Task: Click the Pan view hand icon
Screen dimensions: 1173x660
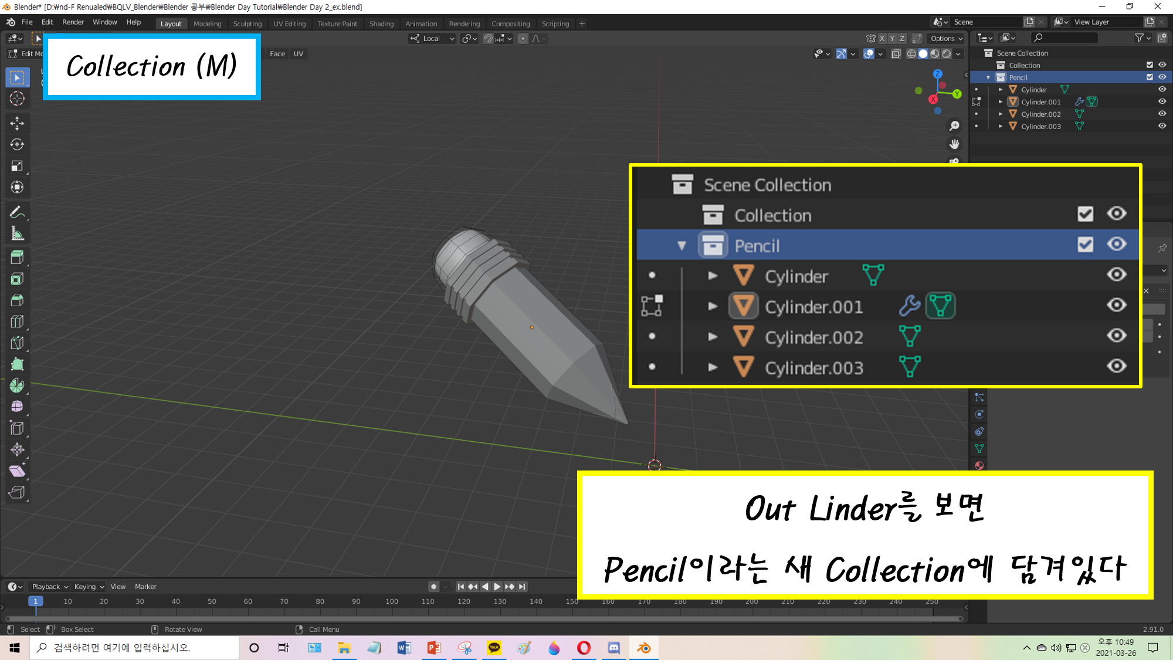Action: point(954,144)
